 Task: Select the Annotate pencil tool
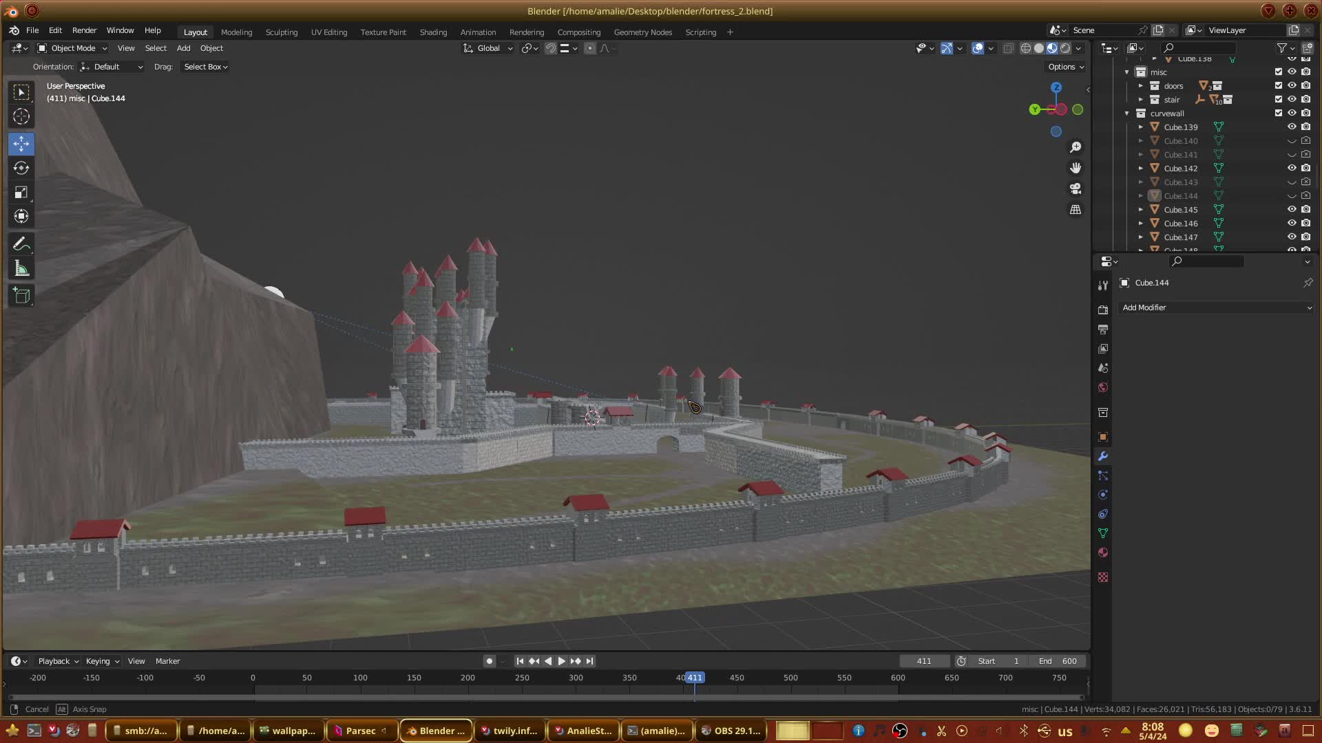[x=21, y=244]
